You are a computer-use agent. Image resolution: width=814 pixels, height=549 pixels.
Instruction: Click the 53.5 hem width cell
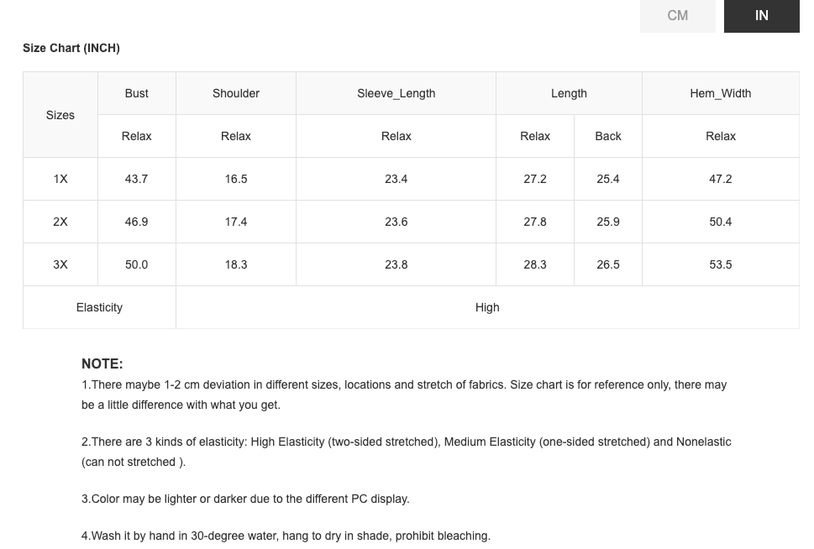coord(720,264)
